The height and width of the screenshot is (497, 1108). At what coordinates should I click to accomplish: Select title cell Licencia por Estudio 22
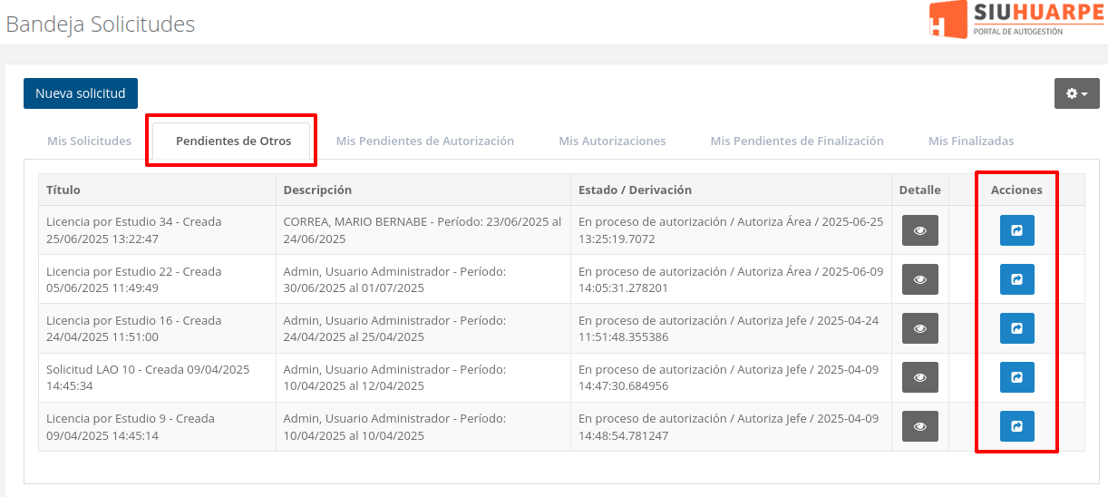click(x=157, y=279)
